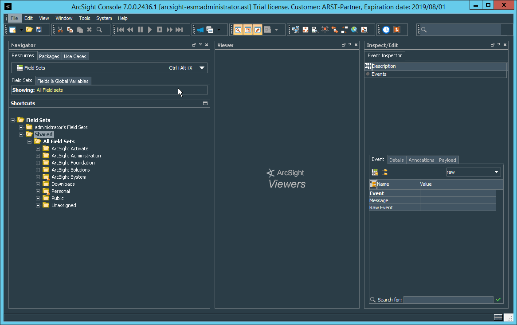Expand the ArcSight Foundation folder
The width and height of the screenshot is (517, 325).
(38, 163)
